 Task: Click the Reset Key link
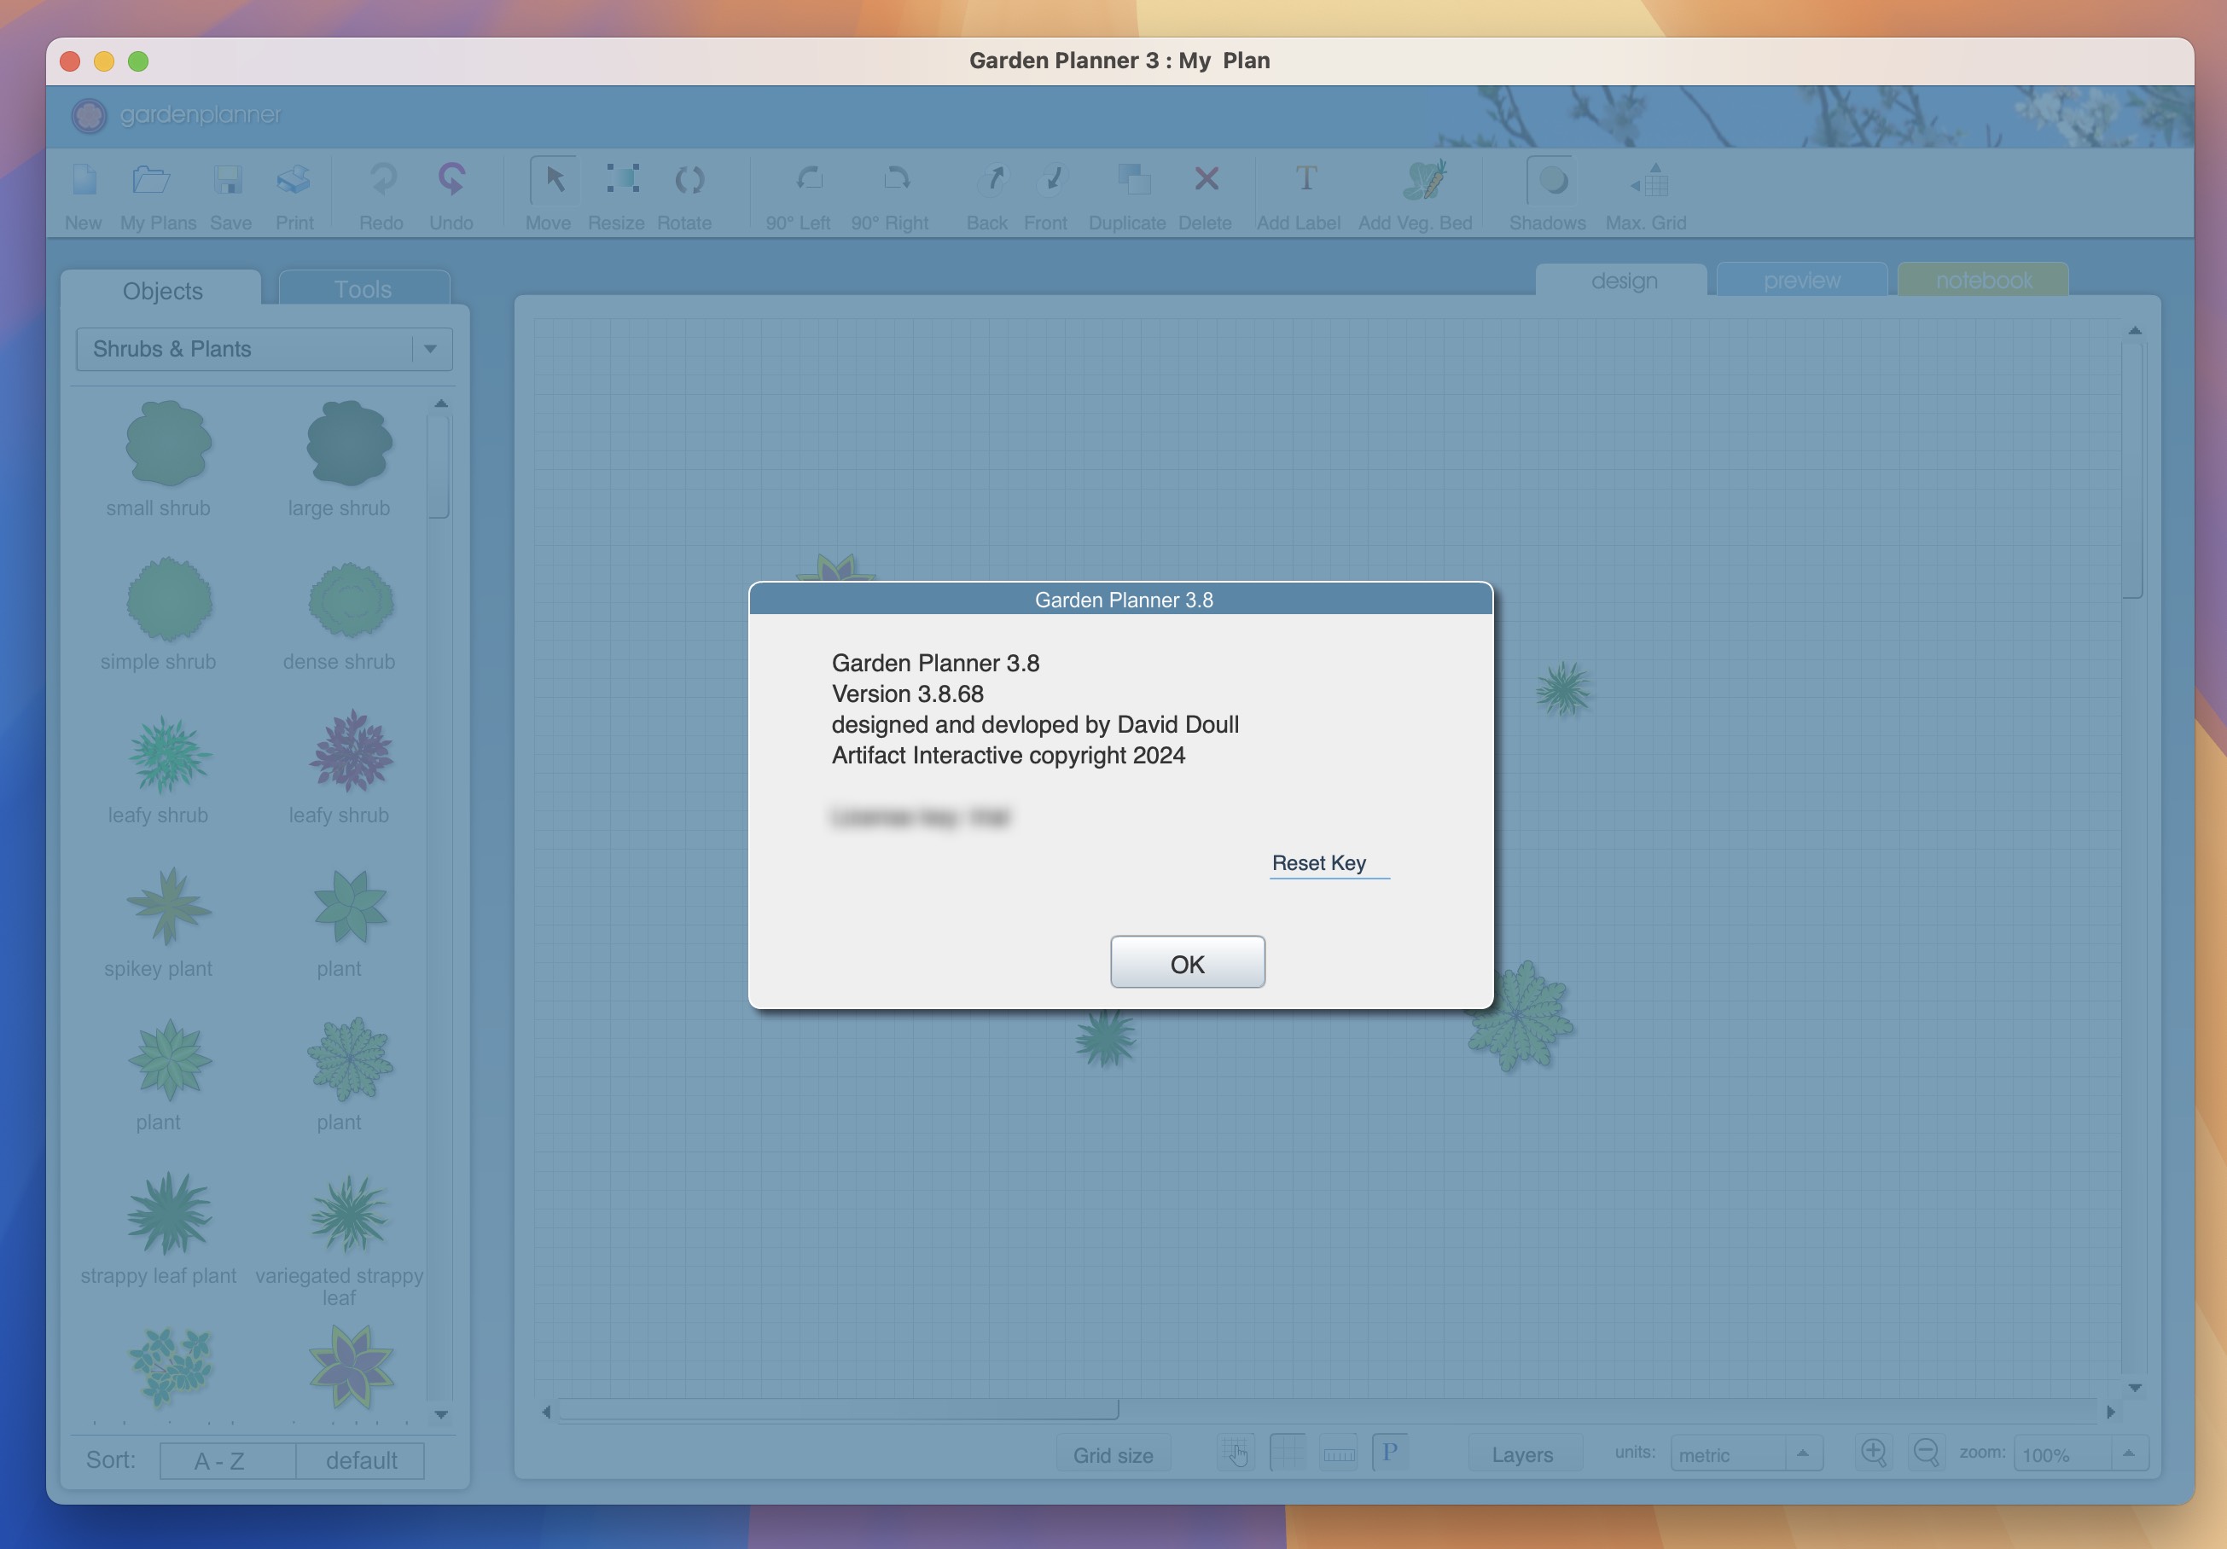[x=1319, y=862]
